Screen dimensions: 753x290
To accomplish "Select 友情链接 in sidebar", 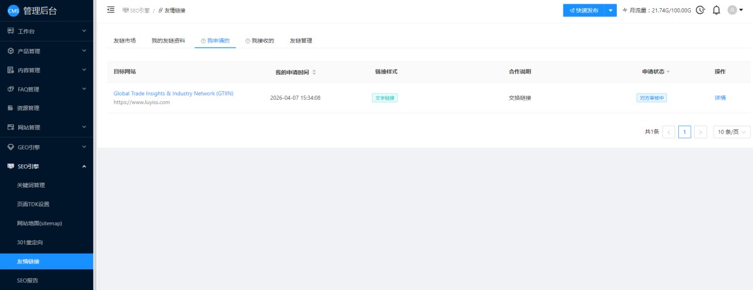I will pyautogui.click(x=46, y=261).
